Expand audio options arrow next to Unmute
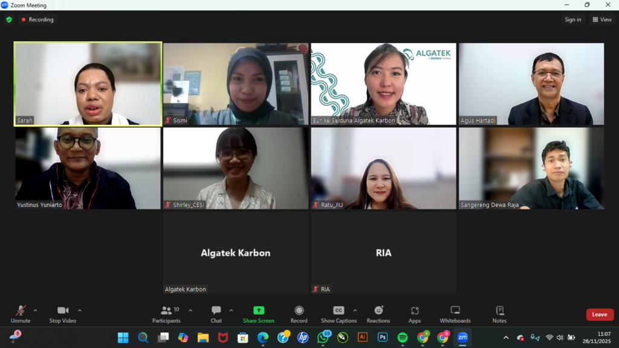Image resolution: width=619 pixels, height=348 pixels. (x=35, y=310)
